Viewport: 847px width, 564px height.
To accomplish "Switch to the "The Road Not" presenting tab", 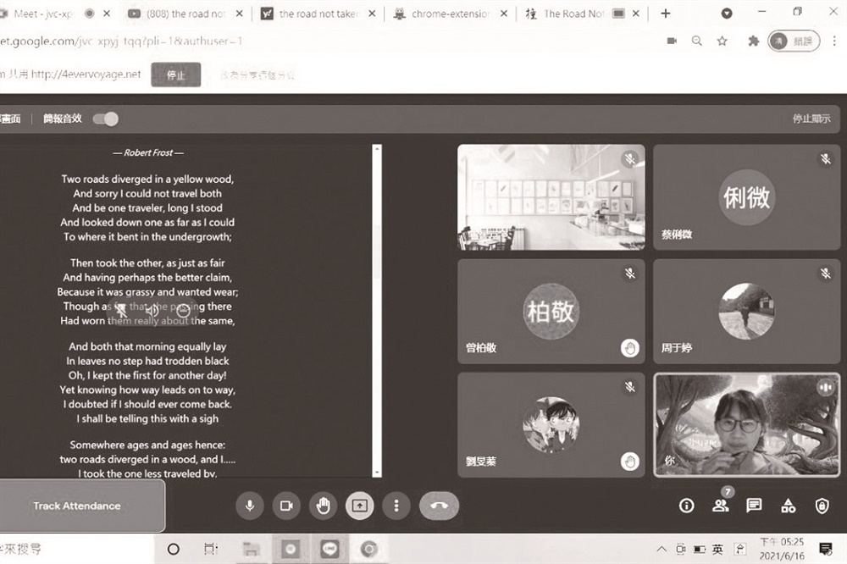I will point(573,14).
